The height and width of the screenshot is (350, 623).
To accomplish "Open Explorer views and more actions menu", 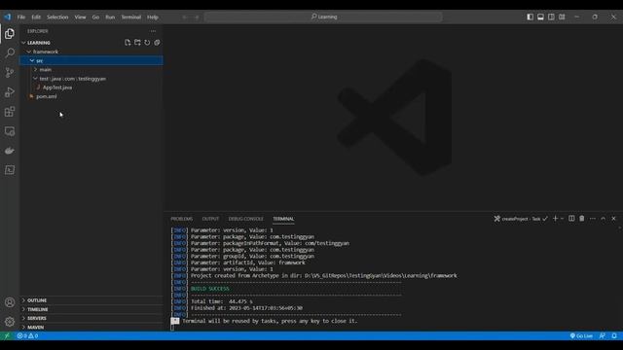I will coord(154,31).
